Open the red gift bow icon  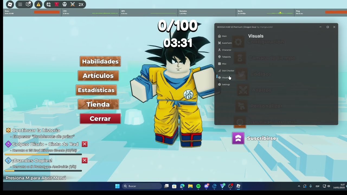(x=57, y=4)
